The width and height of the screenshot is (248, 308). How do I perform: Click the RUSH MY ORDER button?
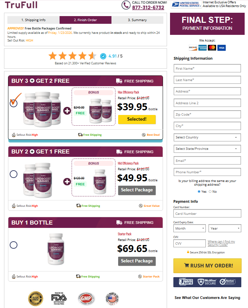tap(207, 266)
